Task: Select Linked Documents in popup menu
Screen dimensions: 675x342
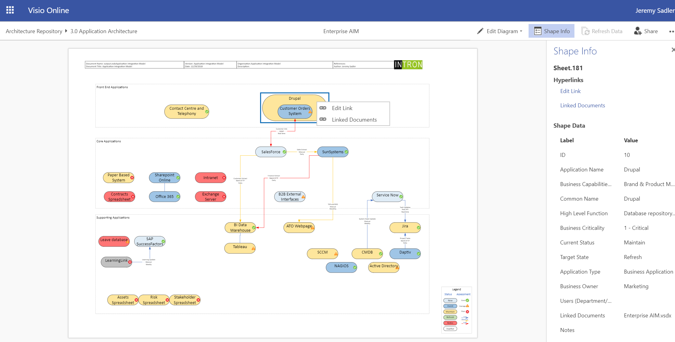Action: point(354,120)
